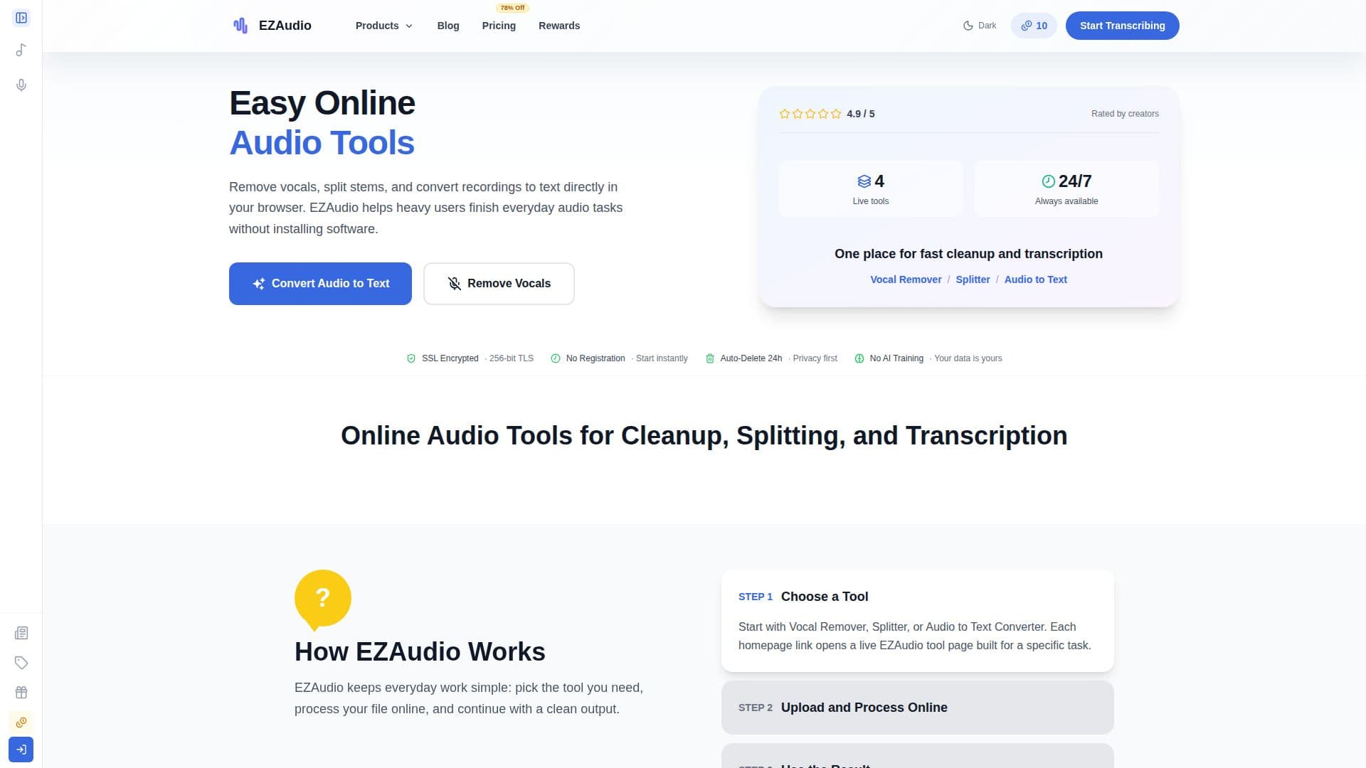This screenshot has height=768, width=1366.
Task: Click the 10 credits badge
Action: coord(1034,26)
